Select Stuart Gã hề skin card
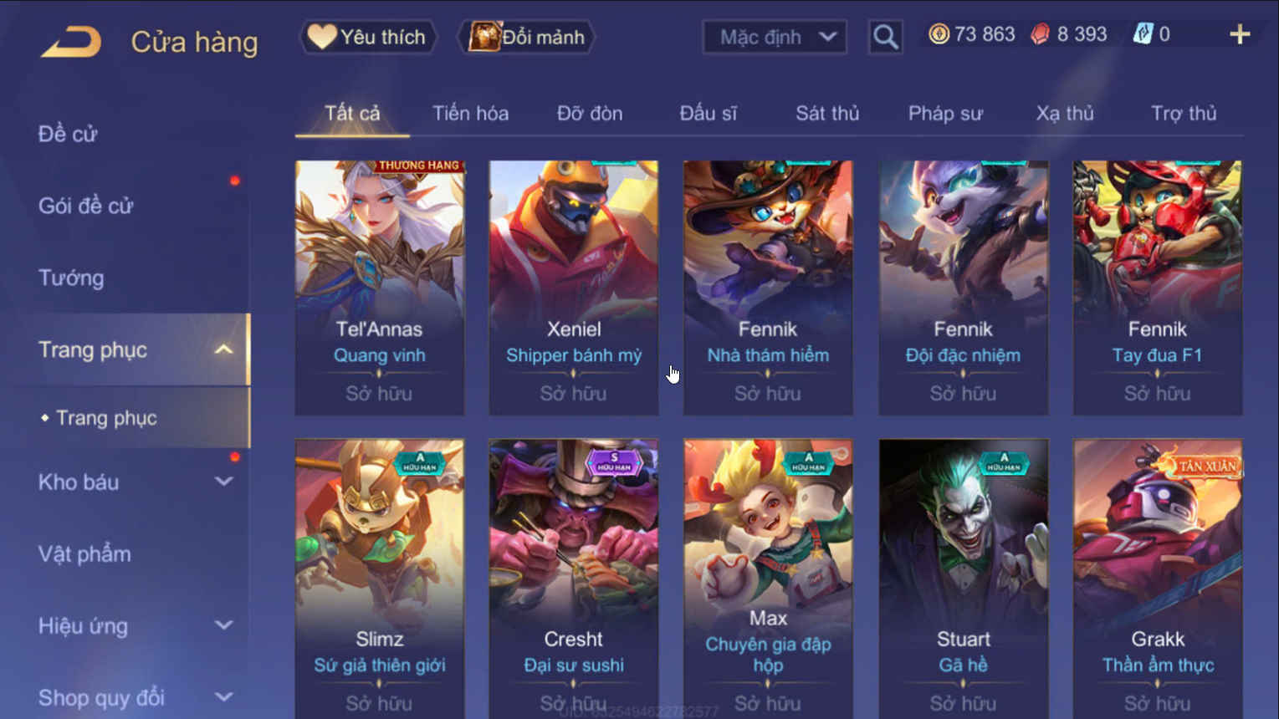 pos(963,579)
